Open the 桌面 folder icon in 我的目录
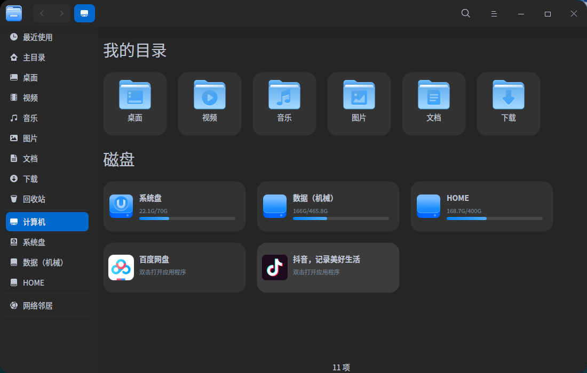Screen dimensions: 587x373 click(135, 94)
